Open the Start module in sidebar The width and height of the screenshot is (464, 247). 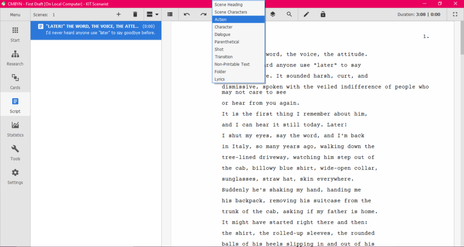tap(15, 34)
